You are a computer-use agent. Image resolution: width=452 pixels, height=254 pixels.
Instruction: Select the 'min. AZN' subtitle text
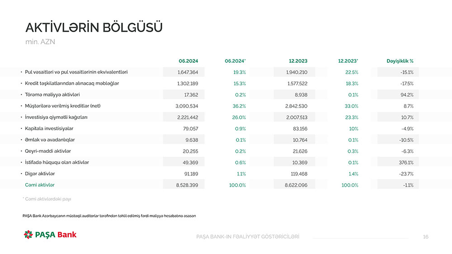(41, 42)
